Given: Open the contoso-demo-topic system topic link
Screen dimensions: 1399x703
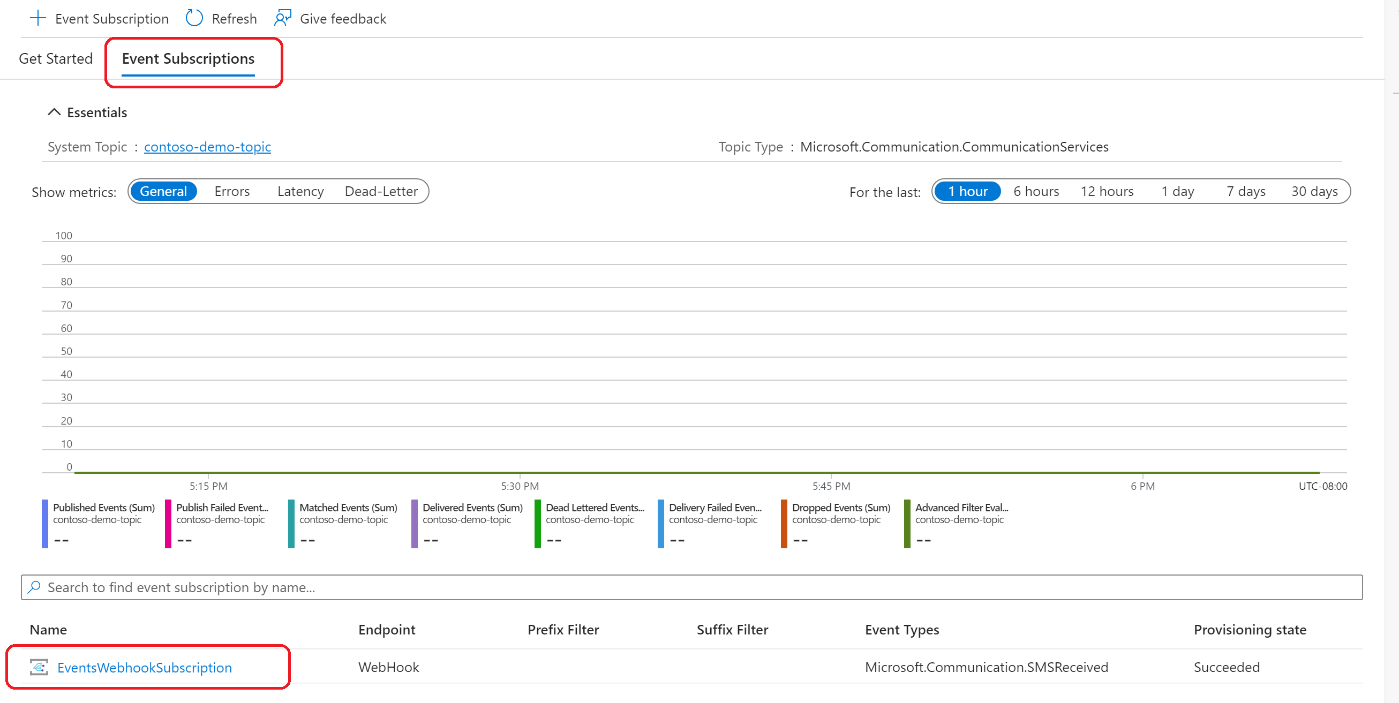Looking at the screenshot, I should [207, 147].
